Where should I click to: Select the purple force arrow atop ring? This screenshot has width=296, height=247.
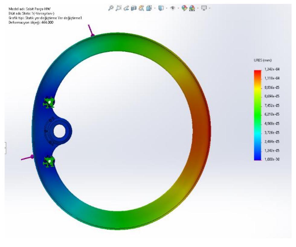click(x=91, y=31)
